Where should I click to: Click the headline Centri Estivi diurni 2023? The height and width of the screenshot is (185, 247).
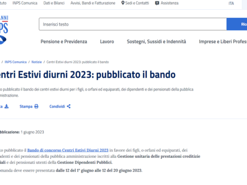click(87, 75)
